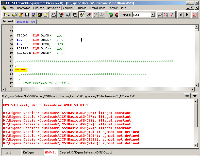Click the ASM(40) illegal constant error line
This screenshot has height=156, width=200.
point(67,128)
